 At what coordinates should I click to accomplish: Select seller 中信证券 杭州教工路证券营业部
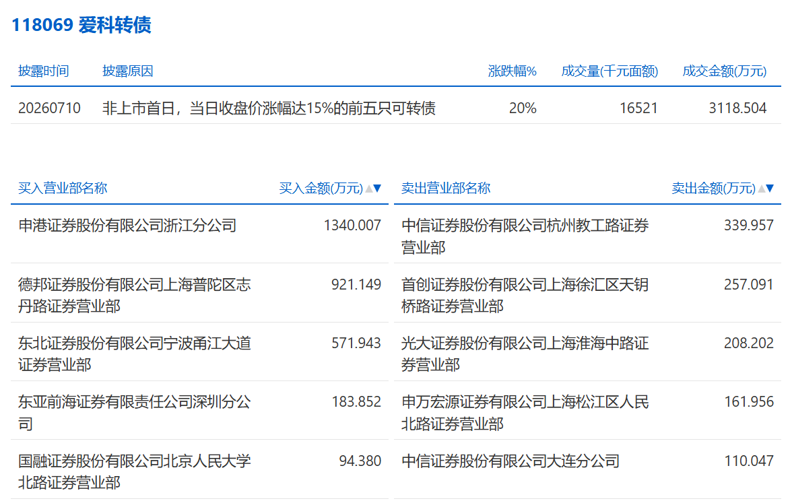(525, 236)
